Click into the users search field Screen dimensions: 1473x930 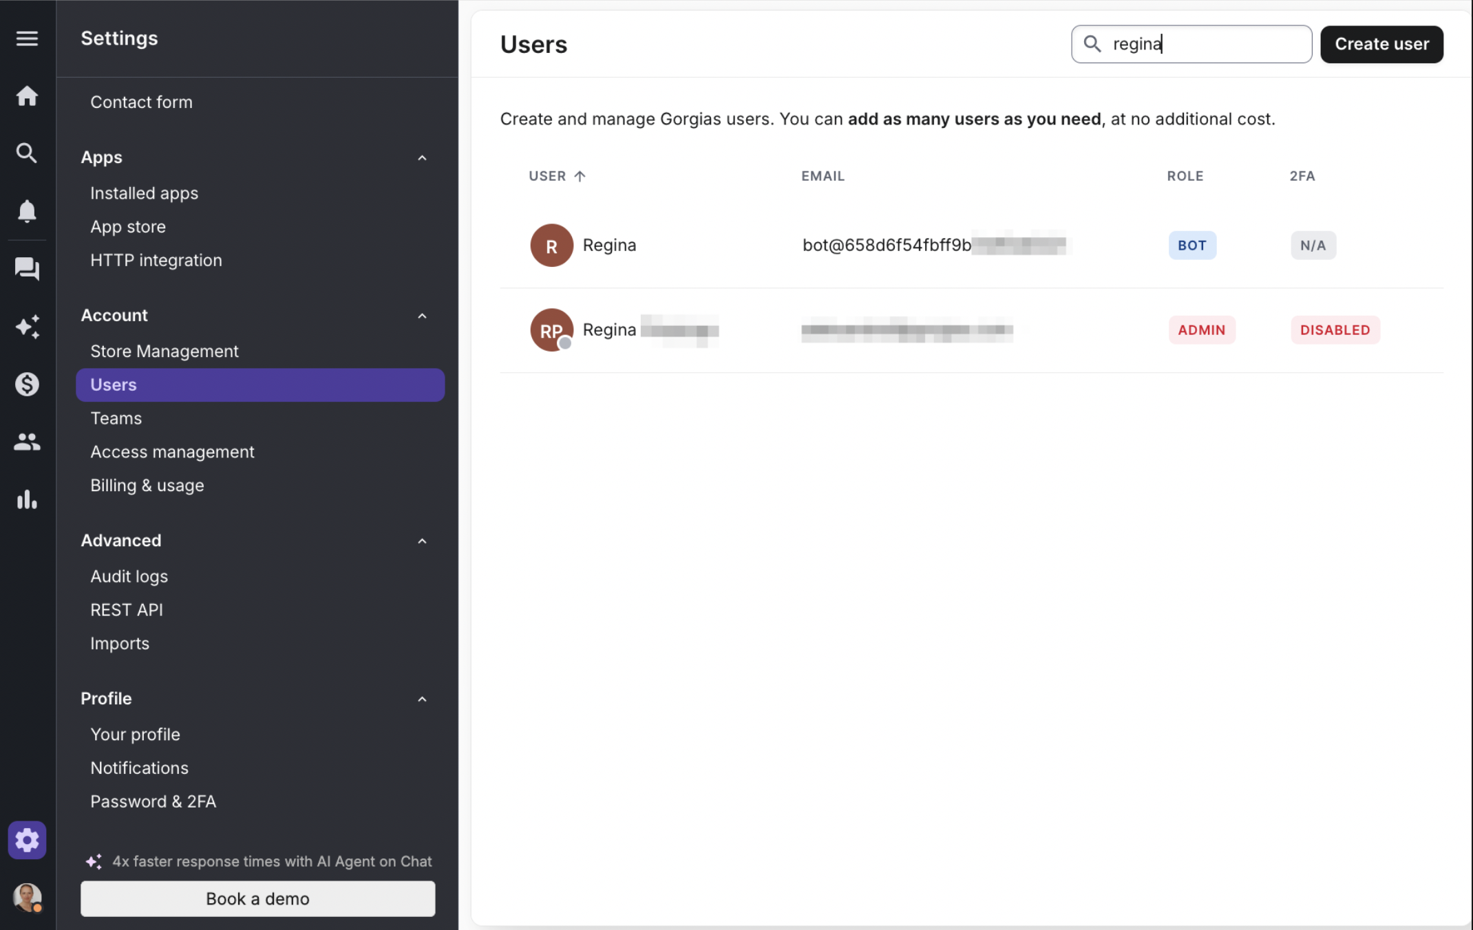click(1191, 44)
